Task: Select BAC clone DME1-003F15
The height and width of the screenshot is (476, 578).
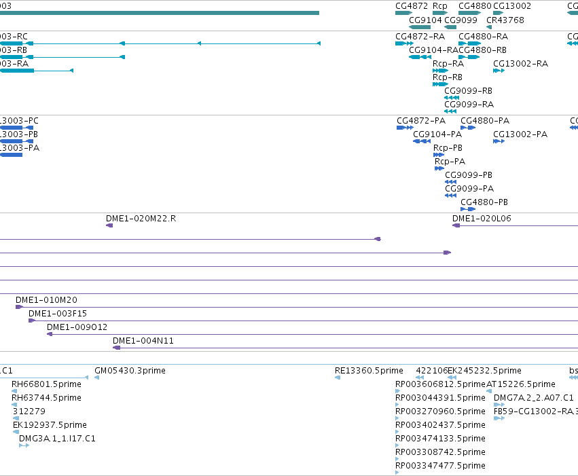Action: [x=58, y=314]
